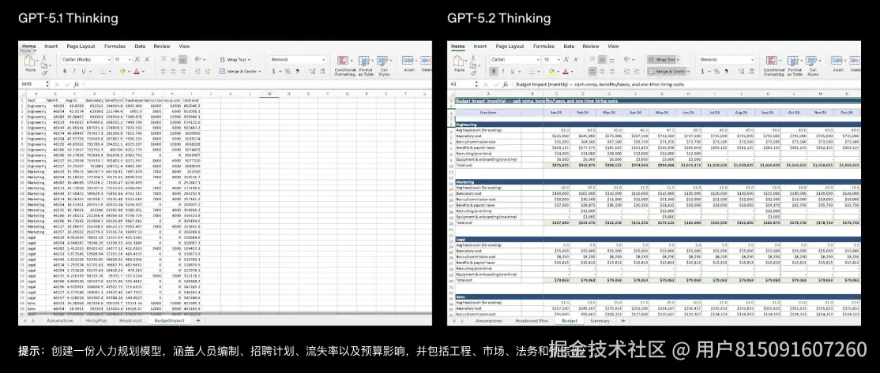Toggle Wrap Text in right Excel window
This screenshot has width=880, height=373.
pos(664,59)
